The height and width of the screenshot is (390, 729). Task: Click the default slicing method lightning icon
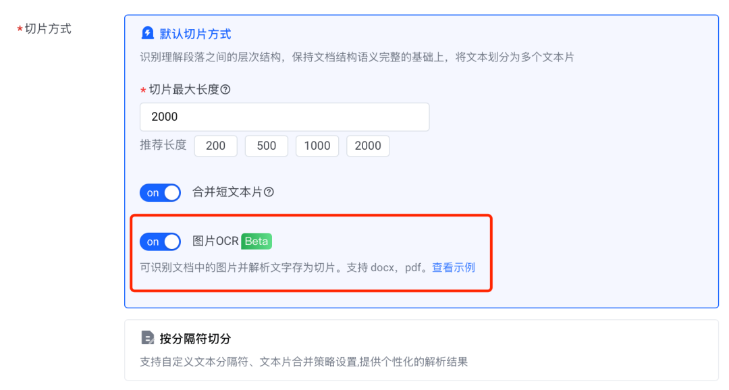[x=147, y=34]
